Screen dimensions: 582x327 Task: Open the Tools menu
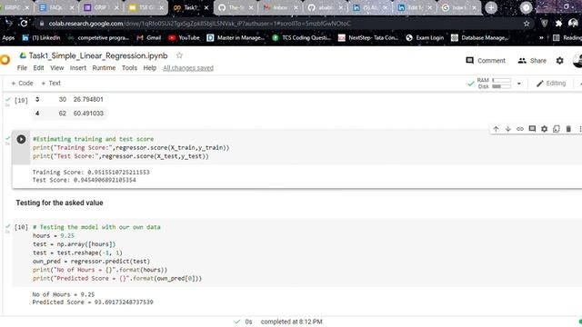129,68
